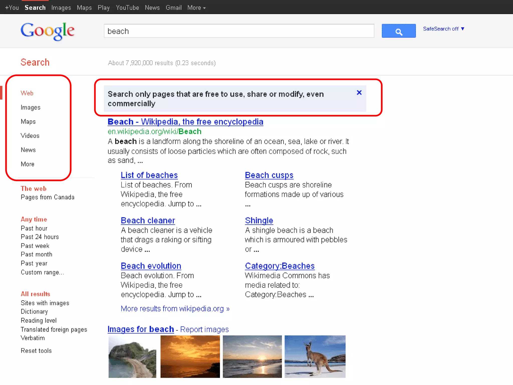This screenshot has height=385, width=513.
Task: Open the kangaroo beach image thumbnail
Action: [315, 356]
